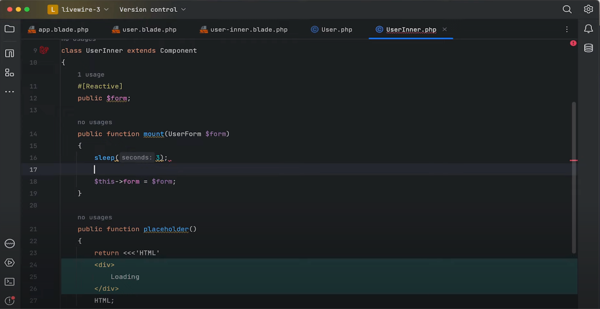Image resolution: width=600 pixels, height=309 pixels.
Task: Open the Terminal tool window
Action: (9, 282)
